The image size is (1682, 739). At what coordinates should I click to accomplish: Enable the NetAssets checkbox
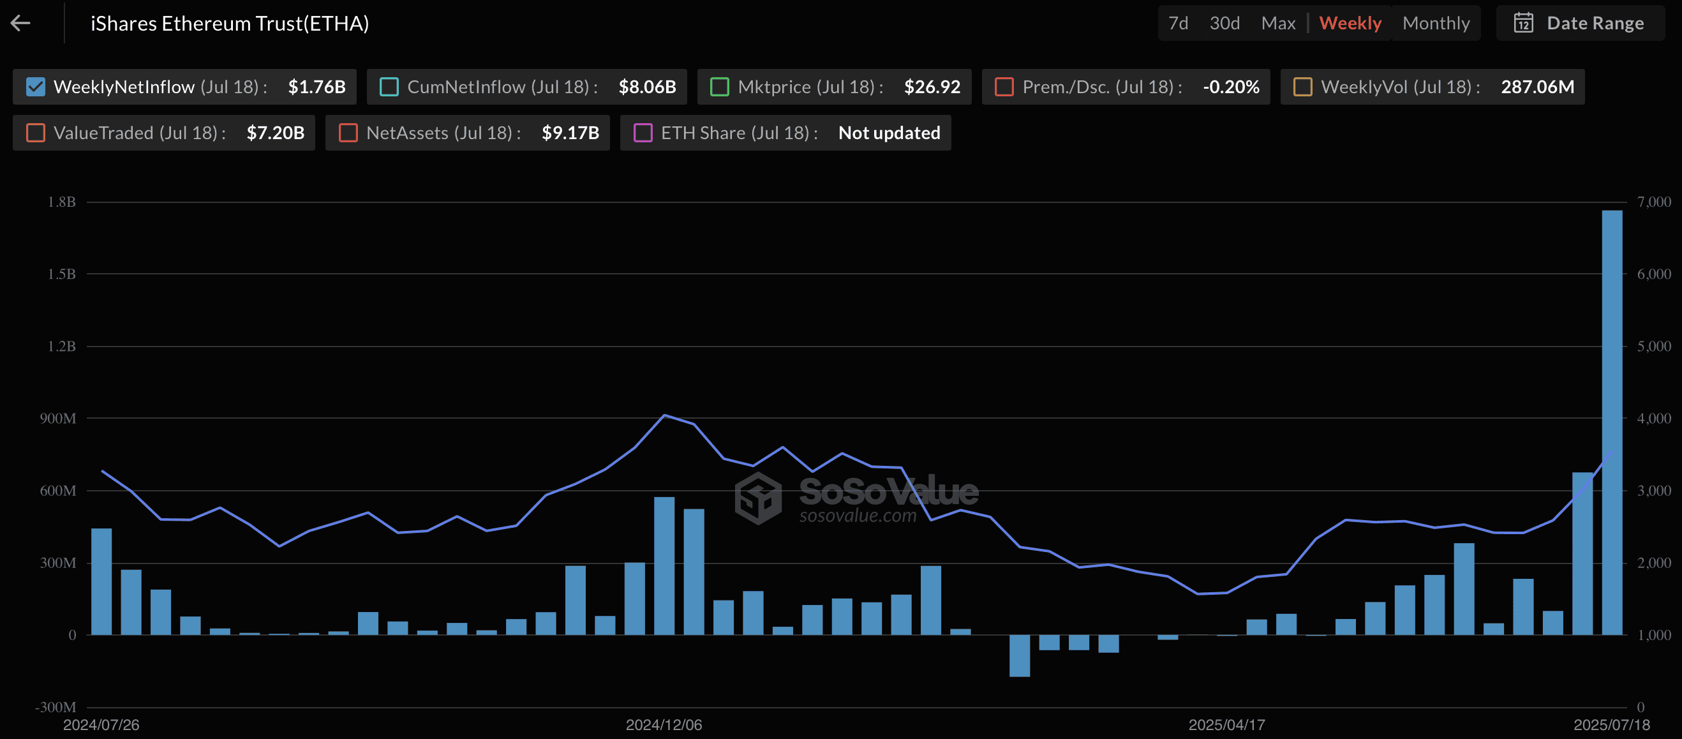point(348,133)
